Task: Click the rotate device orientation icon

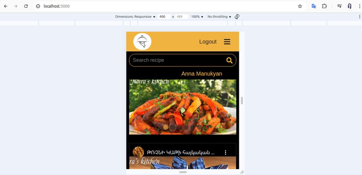Action: pyautogui.click(x=237, y=17)
